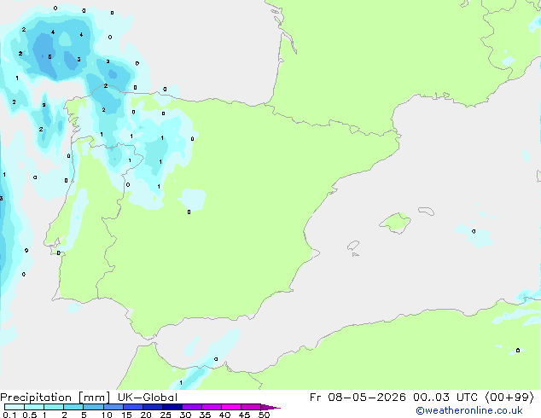This screenshot has width=541, height=418.
Task: Select the 25–30 mm dark navy swatch
Action: pyautogui.click(x=172, y=407)
